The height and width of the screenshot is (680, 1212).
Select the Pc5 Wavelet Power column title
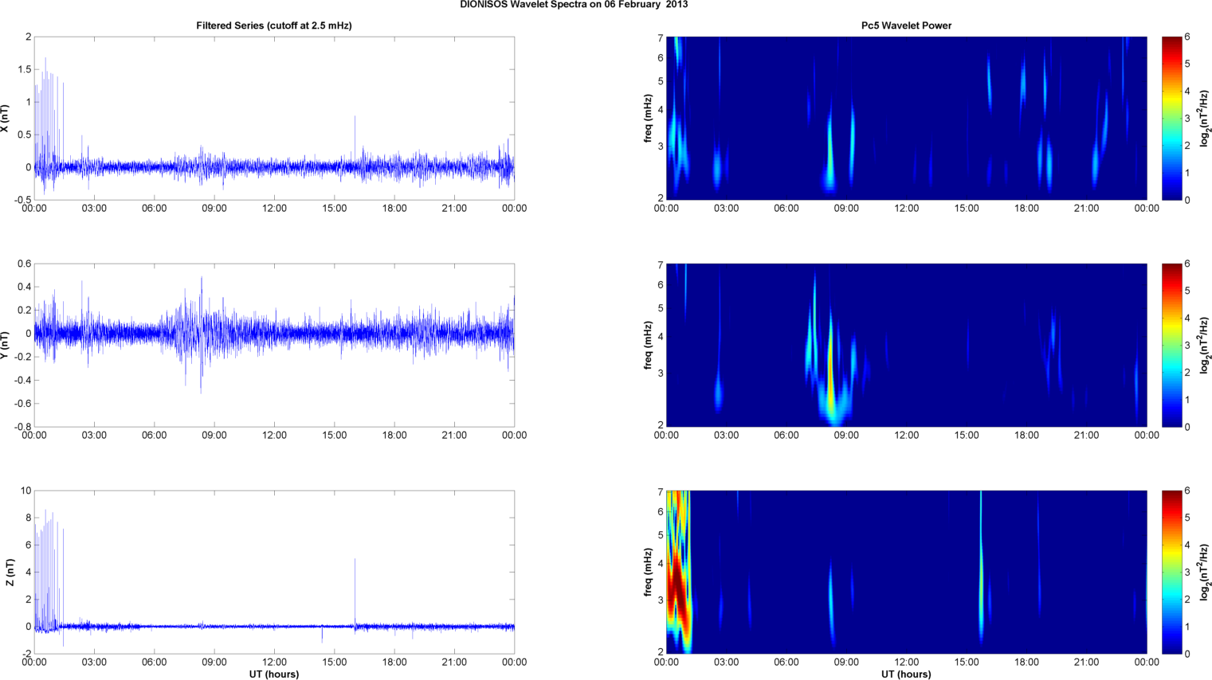(x=906, y=25)
